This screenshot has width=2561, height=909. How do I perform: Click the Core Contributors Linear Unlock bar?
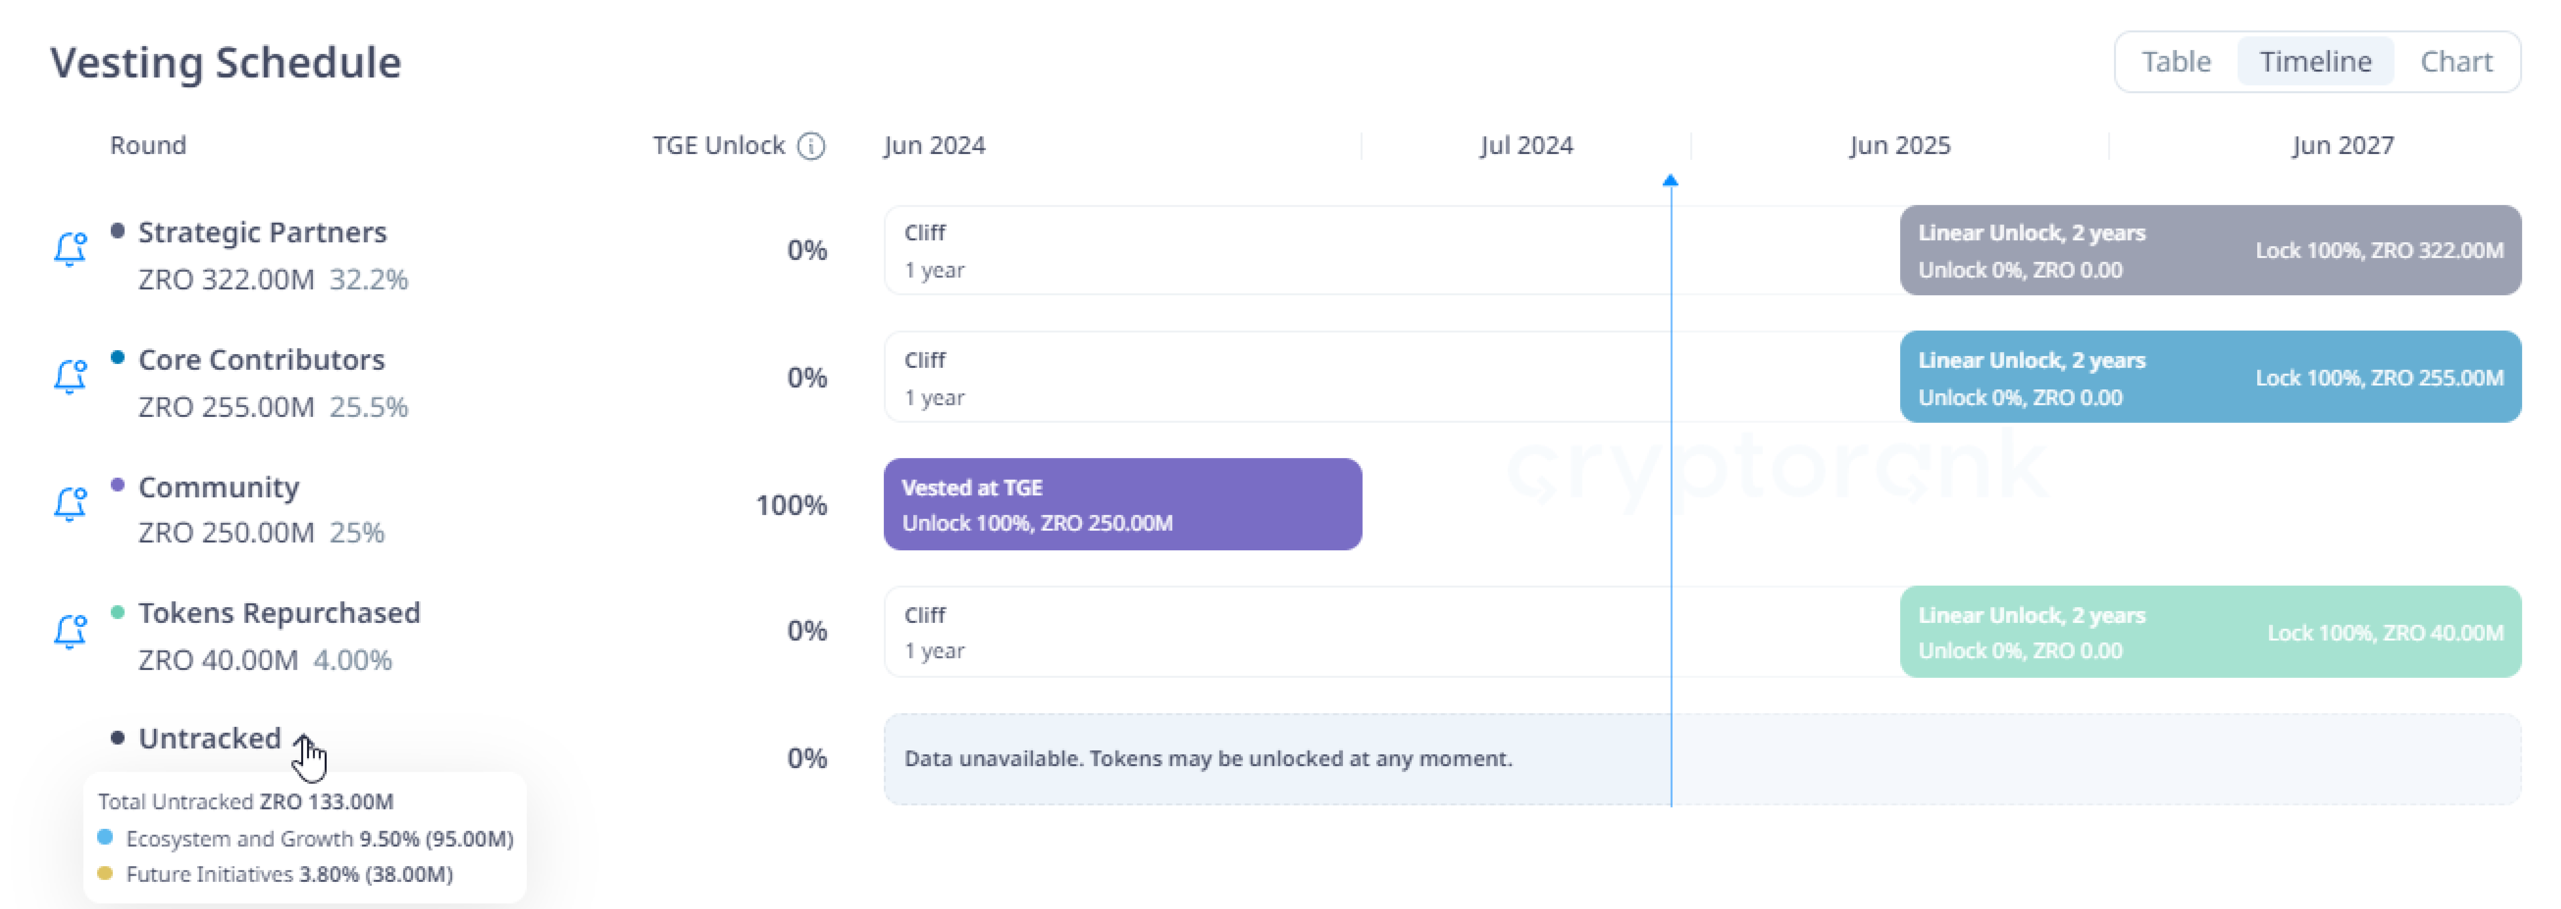click(x=2210, y=377)
